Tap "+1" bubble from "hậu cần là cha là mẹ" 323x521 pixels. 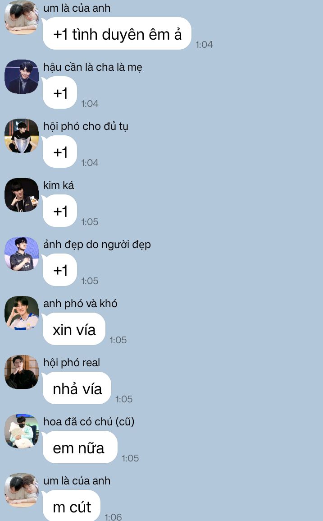click(x=60, y=93)
